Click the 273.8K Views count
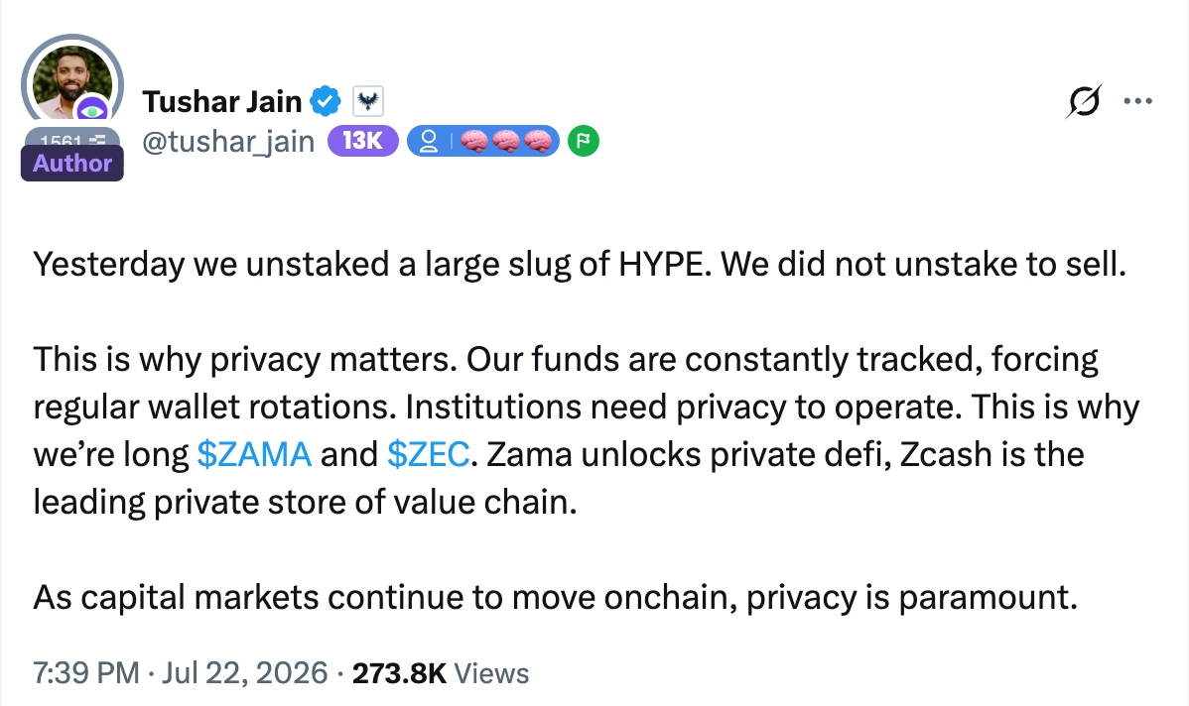The width and height of the screenshot is (1189, 706). click(x=441, y=672)
